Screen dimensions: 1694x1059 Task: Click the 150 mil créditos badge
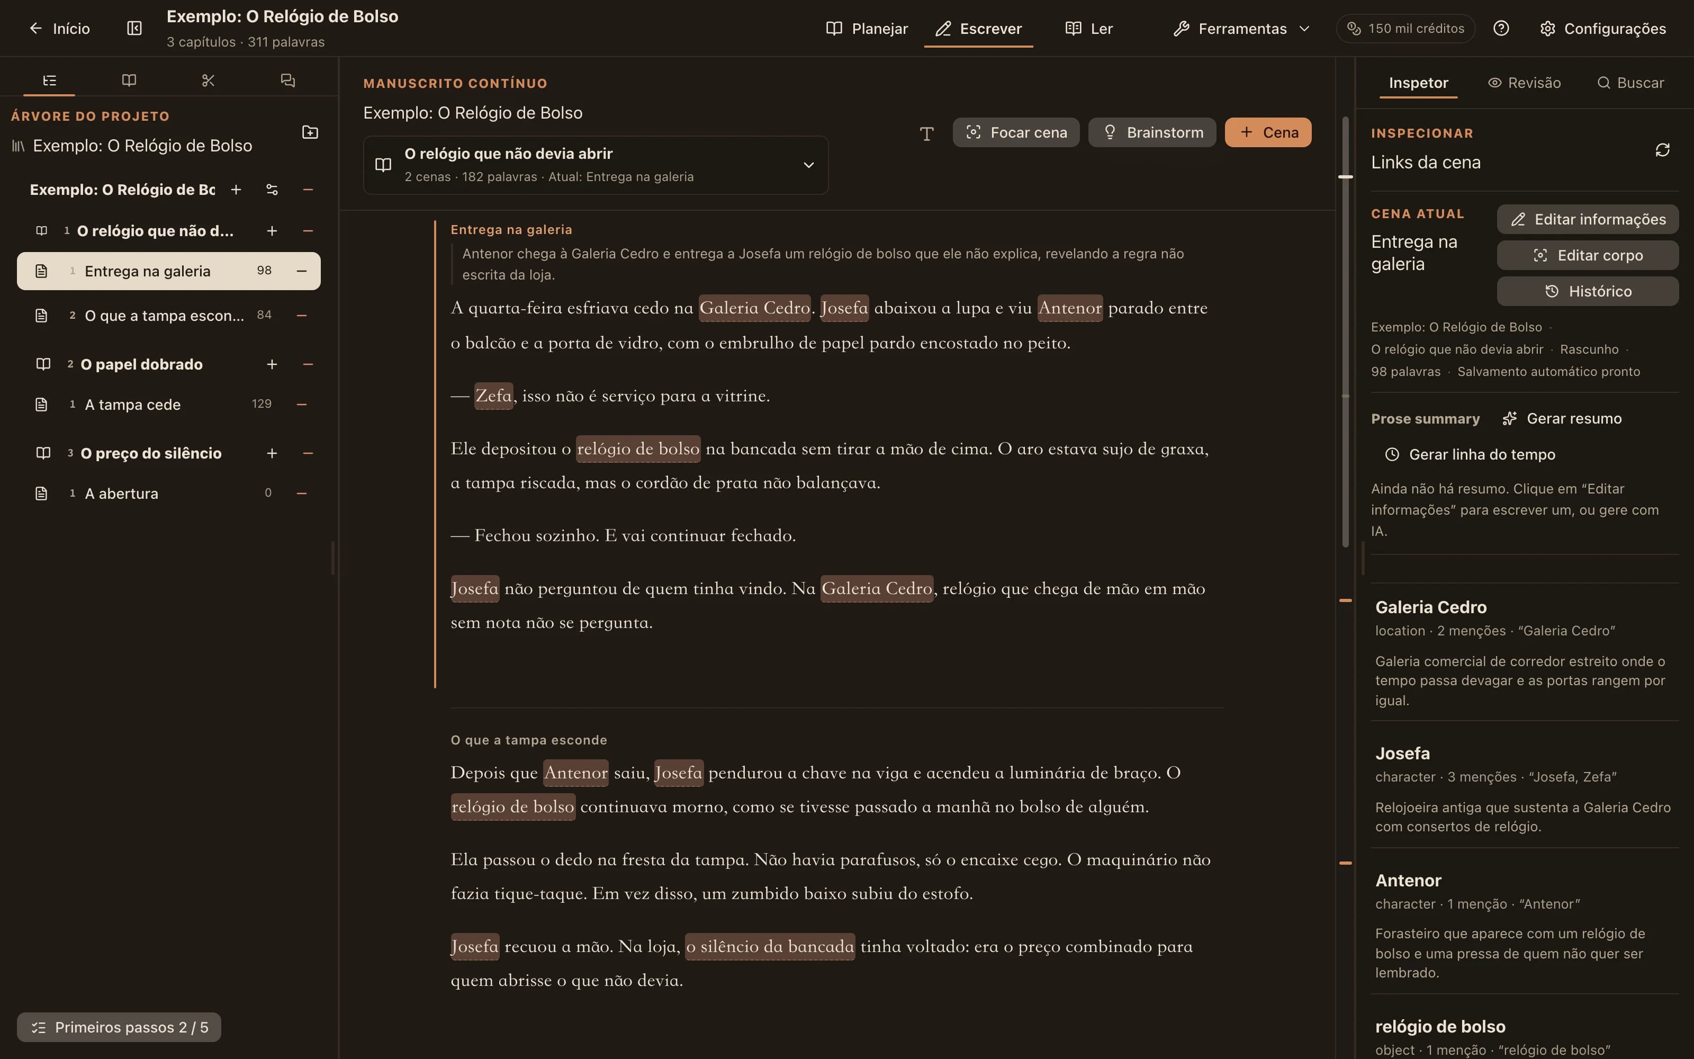[1405, 28]
